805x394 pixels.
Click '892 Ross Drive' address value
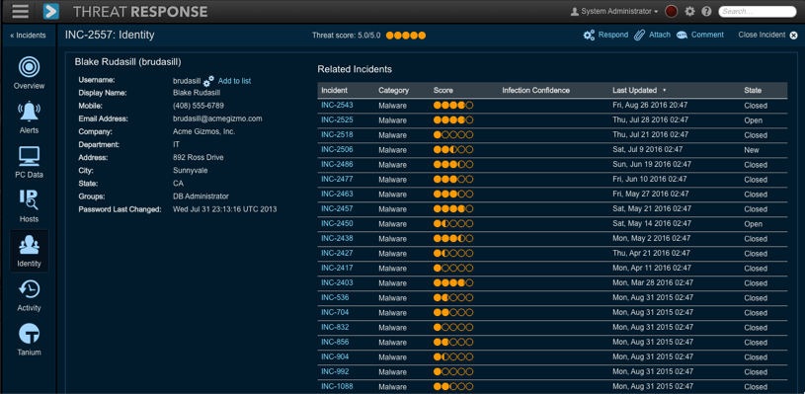(x=199, y=157)
